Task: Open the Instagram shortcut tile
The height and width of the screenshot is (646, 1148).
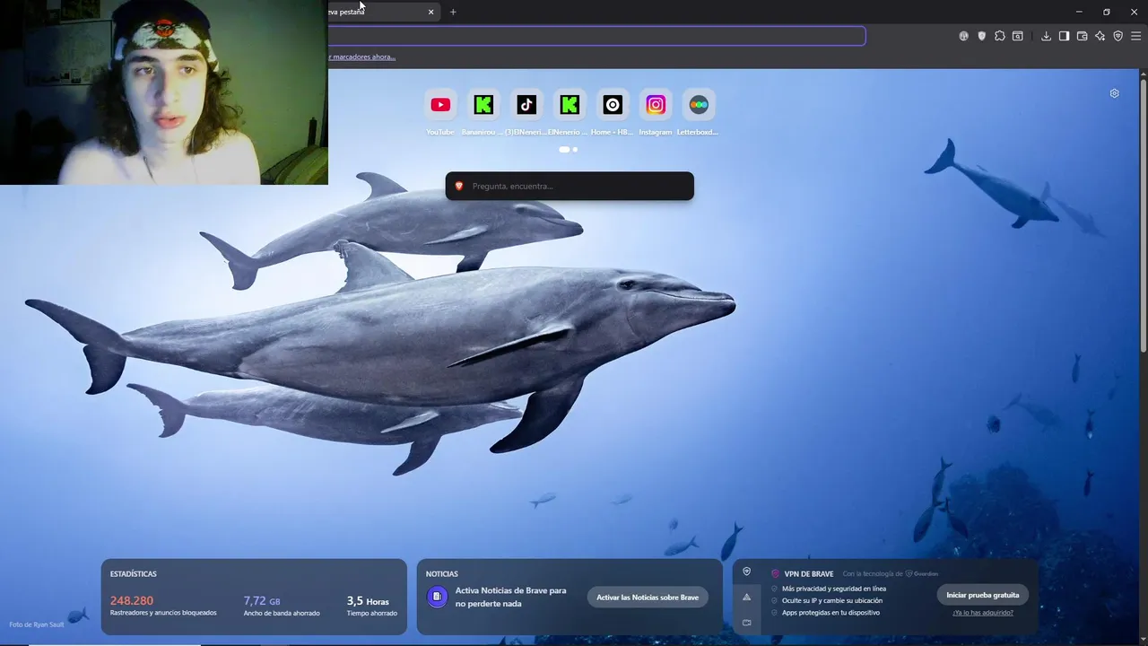Action: pos(656,105)
